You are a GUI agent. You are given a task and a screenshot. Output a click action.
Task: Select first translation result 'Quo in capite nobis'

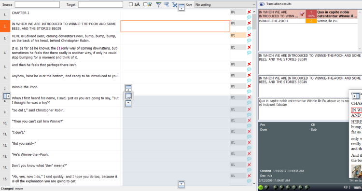point(336,14)
